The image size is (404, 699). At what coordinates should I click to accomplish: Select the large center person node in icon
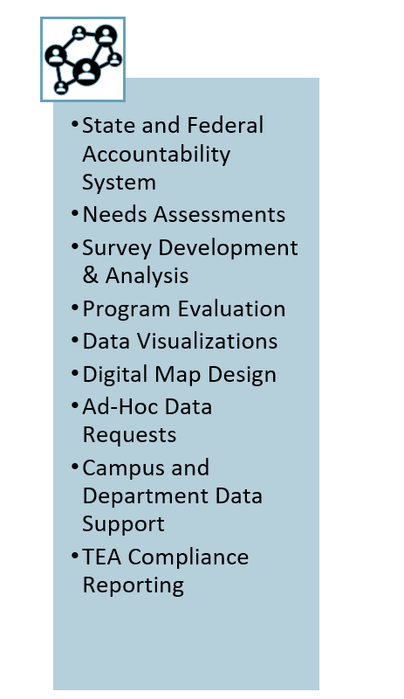[x=86, y=71]
